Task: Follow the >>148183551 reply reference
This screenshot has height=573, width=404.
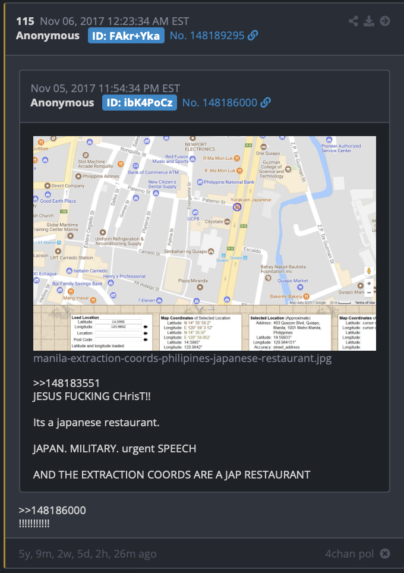Action: [x=66, y=383]
